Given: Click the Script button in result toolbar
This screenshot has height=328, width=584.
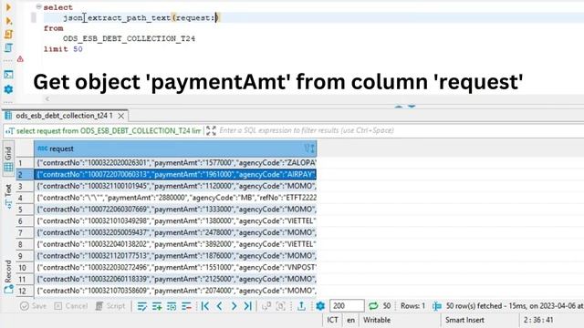Looking at the screenshot, I should click(x=110, y=306).
